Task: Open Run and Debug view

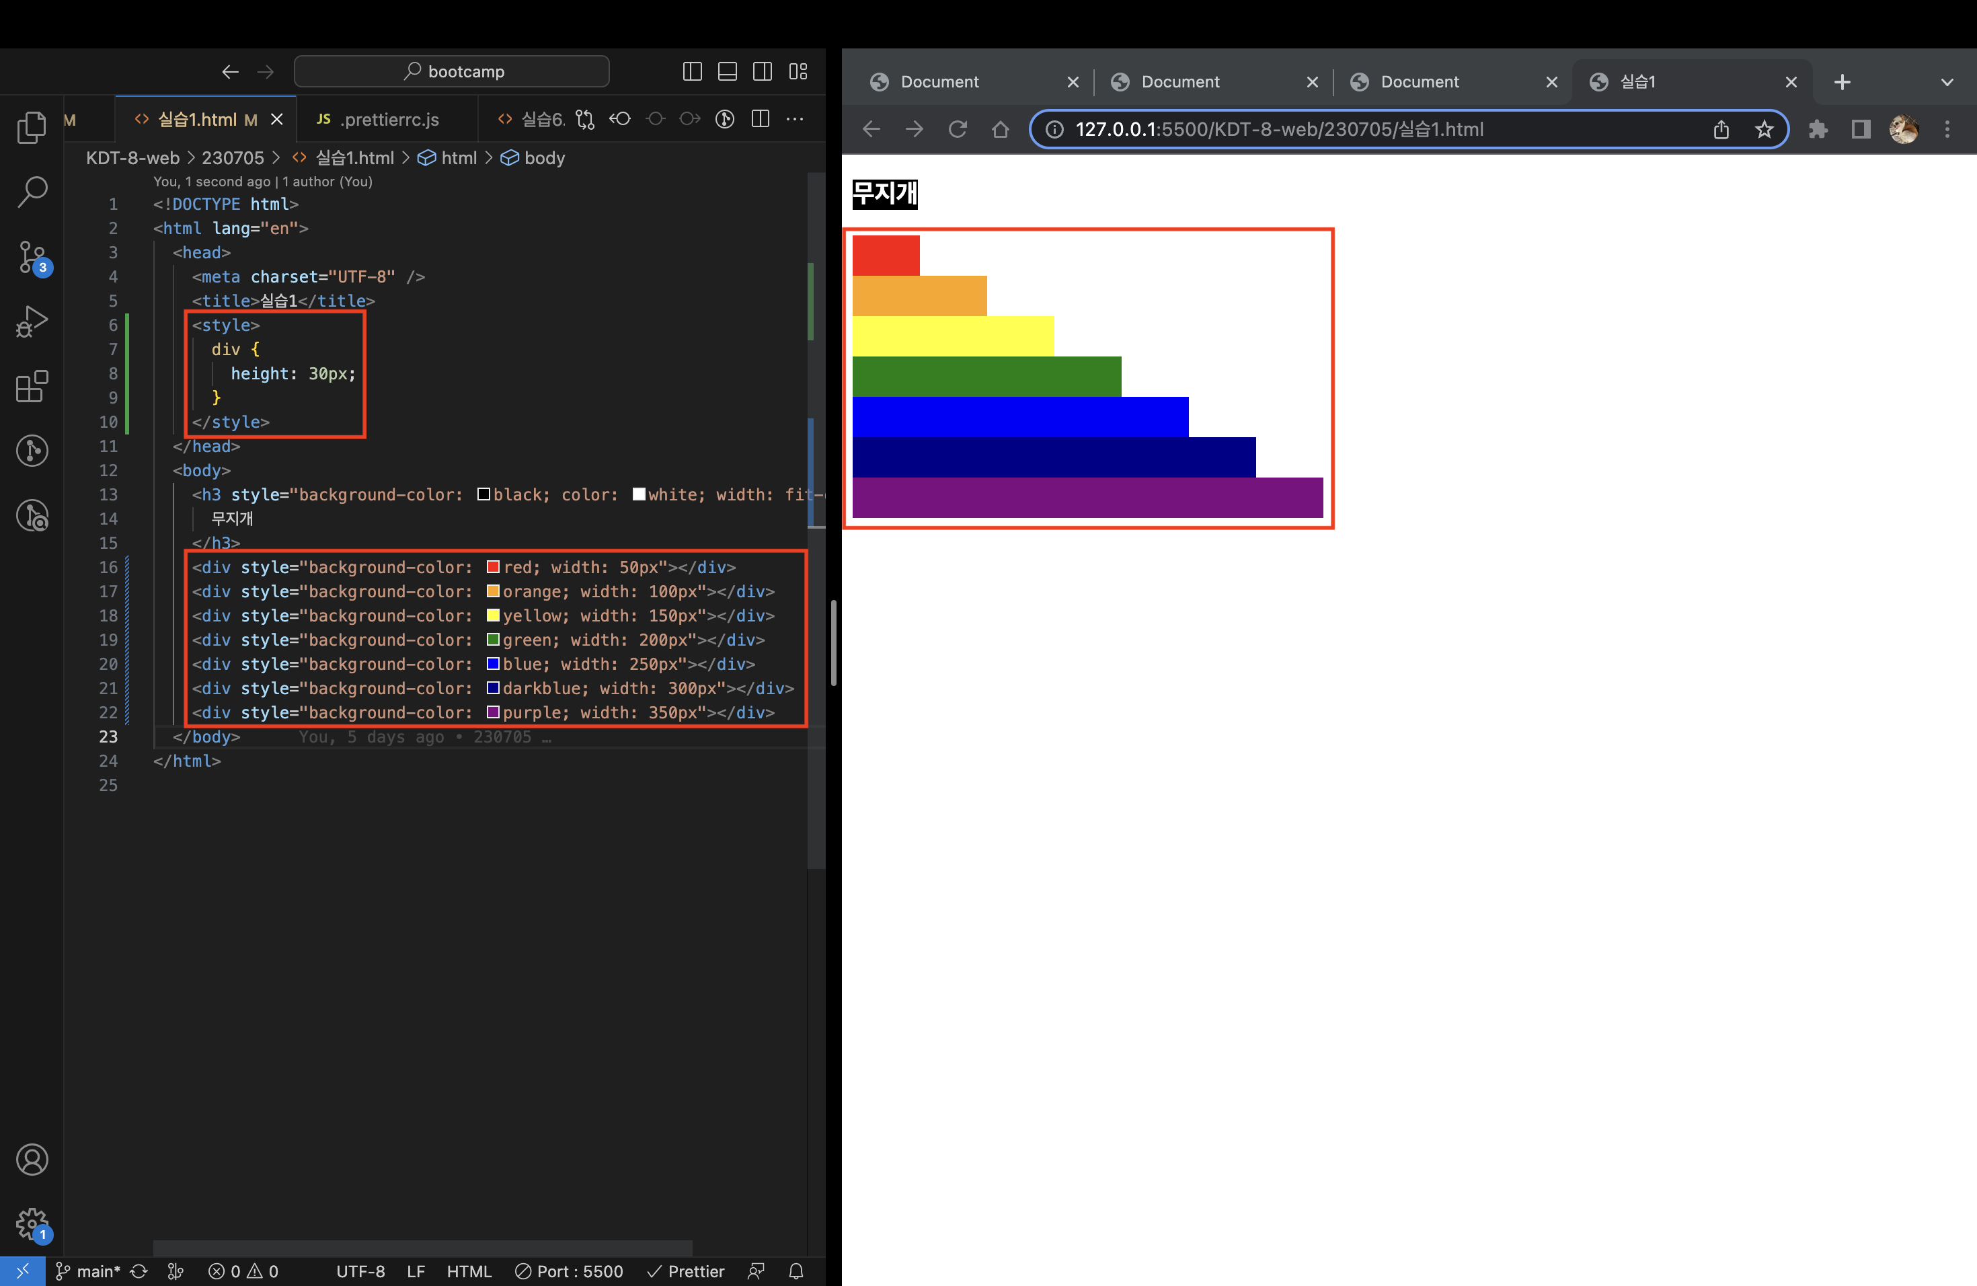Action: tap(32, 321)
